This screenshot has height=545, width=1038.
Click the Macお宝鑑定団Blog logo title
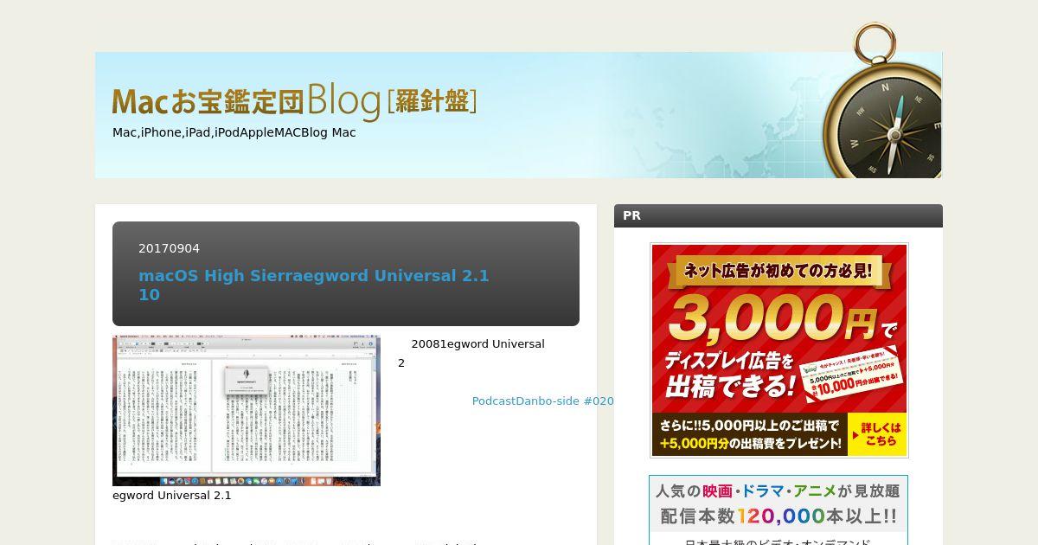coord(294,101)
